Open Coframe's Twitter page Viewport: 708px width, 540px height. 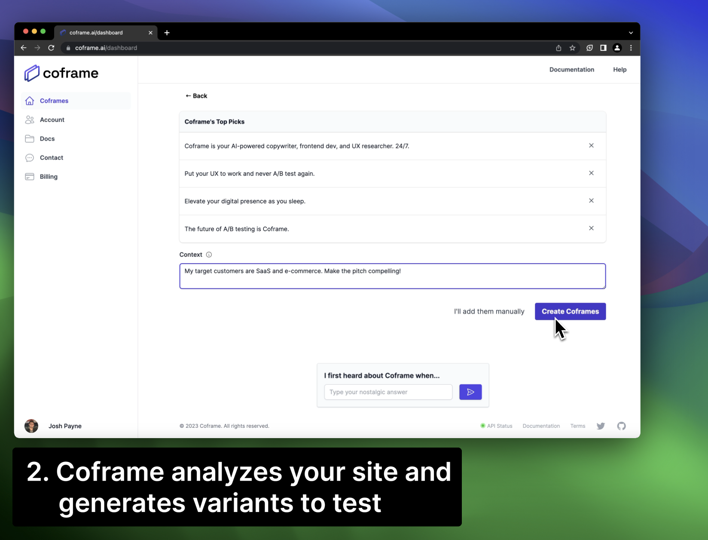(x=601, y=426)
